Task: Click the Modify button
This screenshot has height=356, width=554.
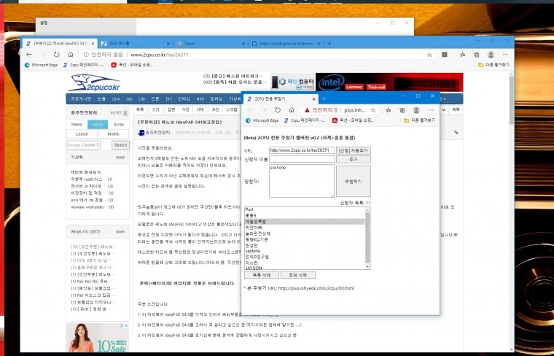Action: [x=114, y=134]
